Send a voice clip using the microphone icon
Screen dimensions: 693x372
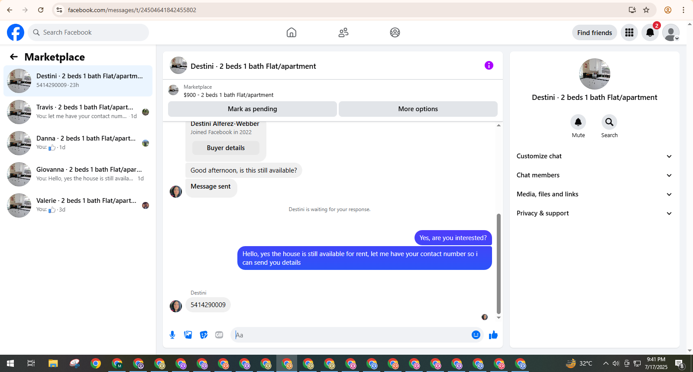[x=172, y=335]
